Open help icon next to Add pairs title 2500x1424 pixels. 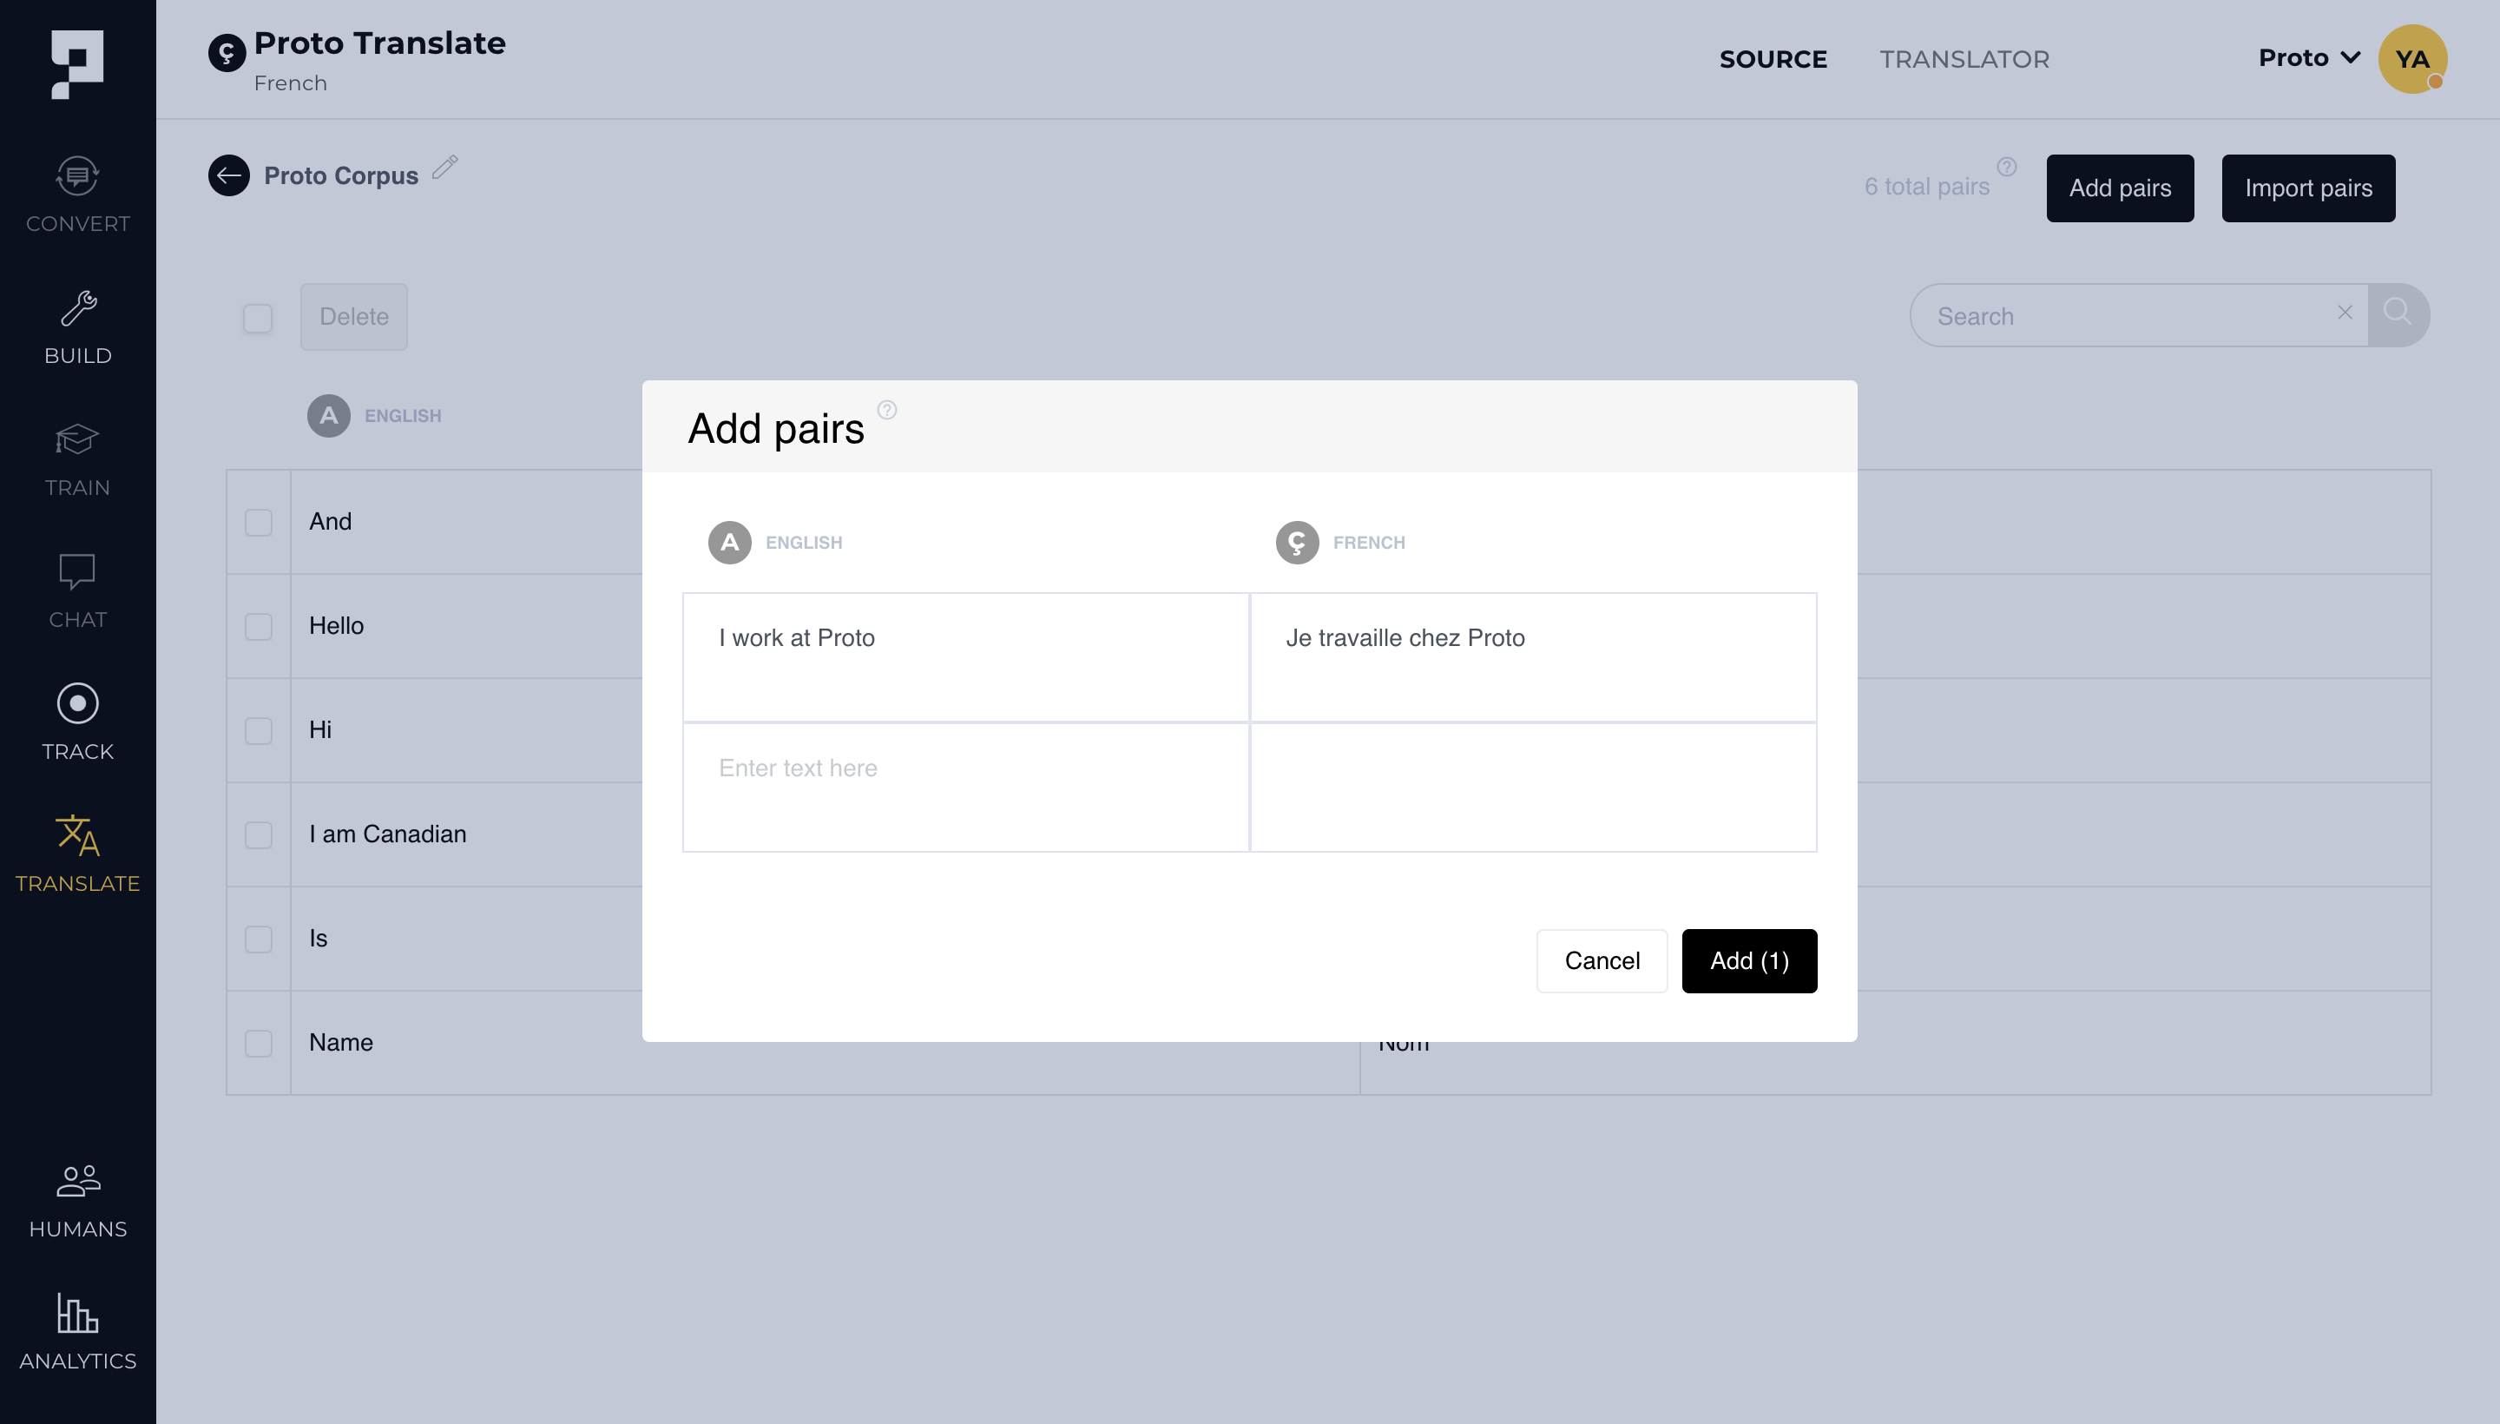pos(887,410)
